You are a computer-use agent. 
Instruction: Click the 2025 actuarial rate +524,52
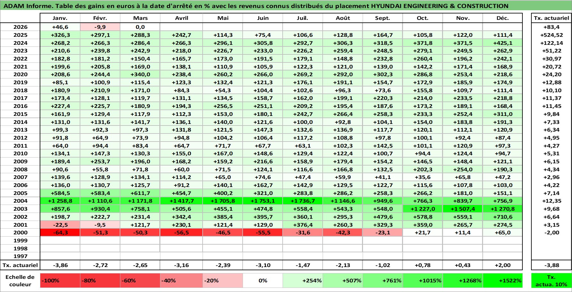point(551,35)
